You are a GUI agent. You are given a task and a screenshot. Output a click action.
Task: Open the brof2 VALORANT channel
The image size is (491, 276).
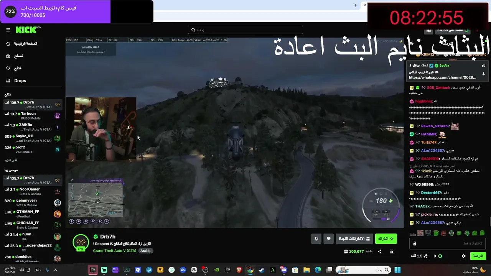click(x=33, y=149)
